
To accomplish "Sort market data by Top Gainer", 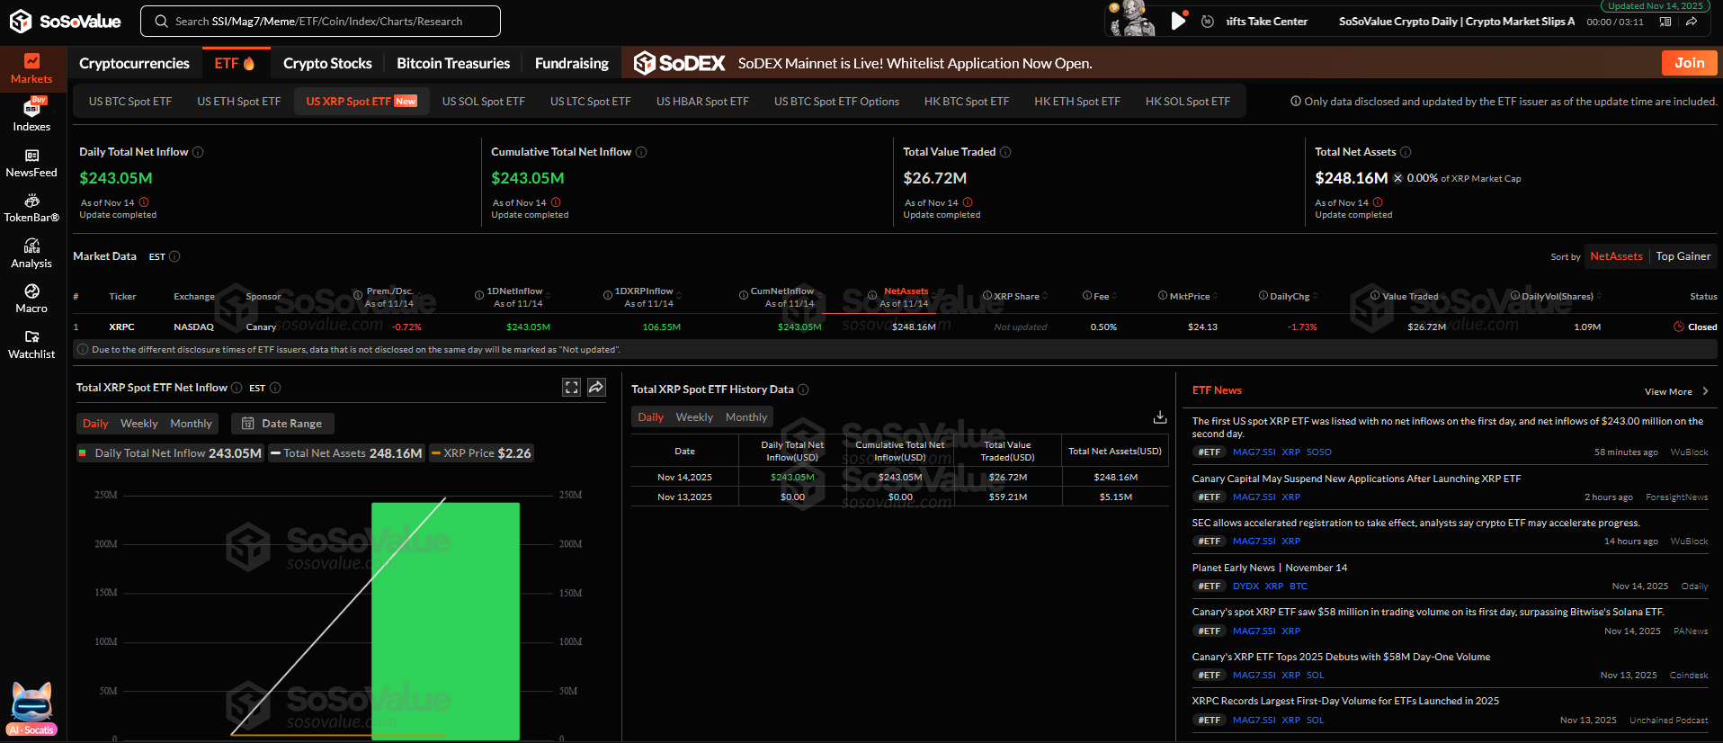I will point(1683,256).
